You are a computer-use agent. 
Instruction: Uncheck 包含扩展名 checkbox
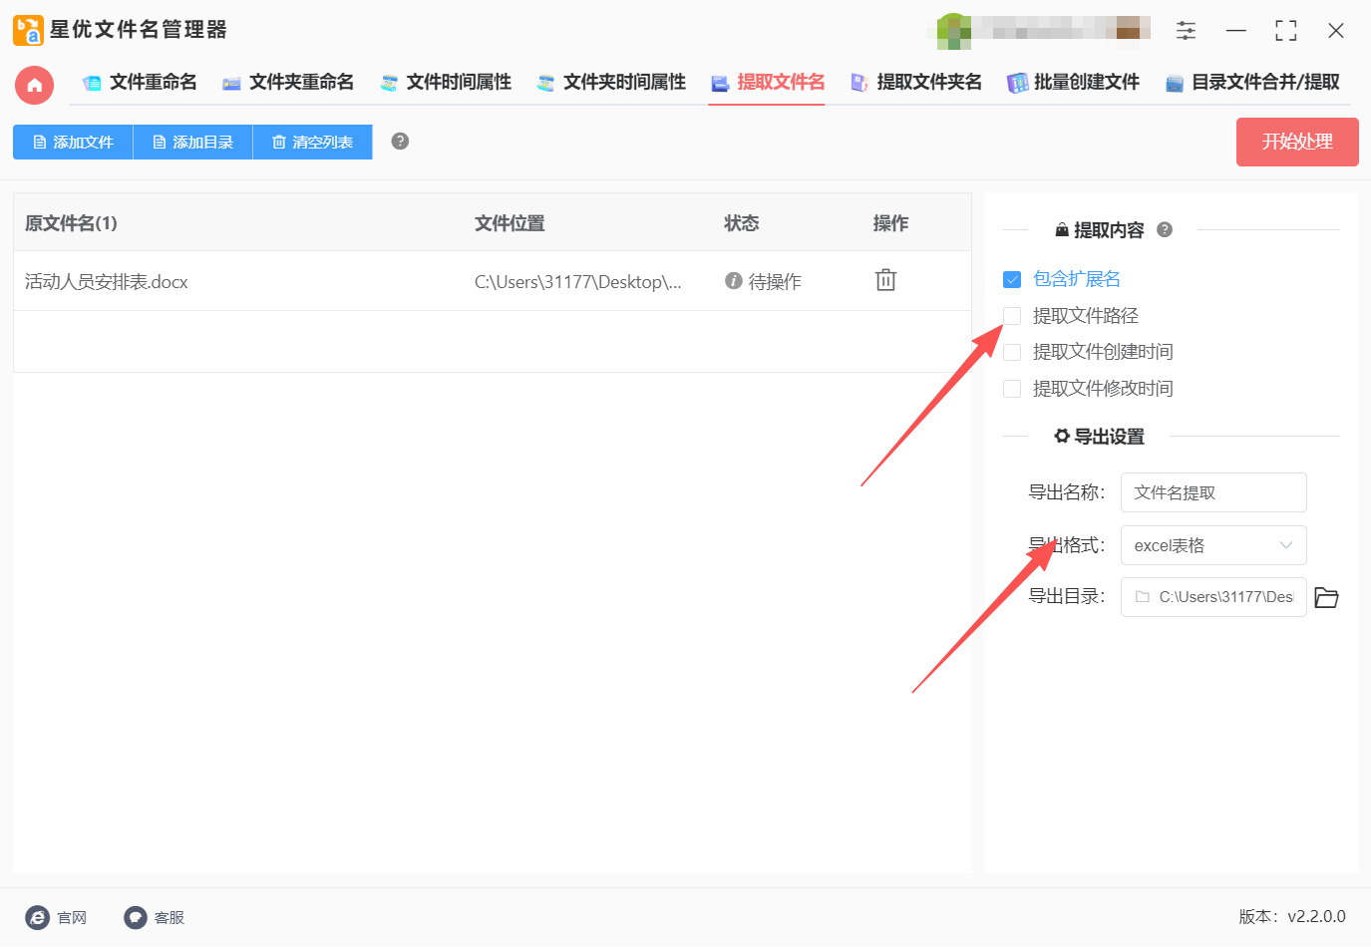tap(1012, 279)
